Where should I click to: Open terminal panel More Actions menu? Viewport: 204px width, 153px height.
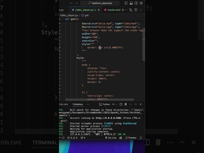point(131,104)
